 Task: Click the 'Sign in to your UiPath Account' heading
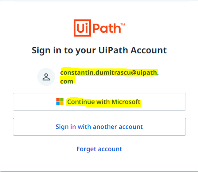(99, 50)
